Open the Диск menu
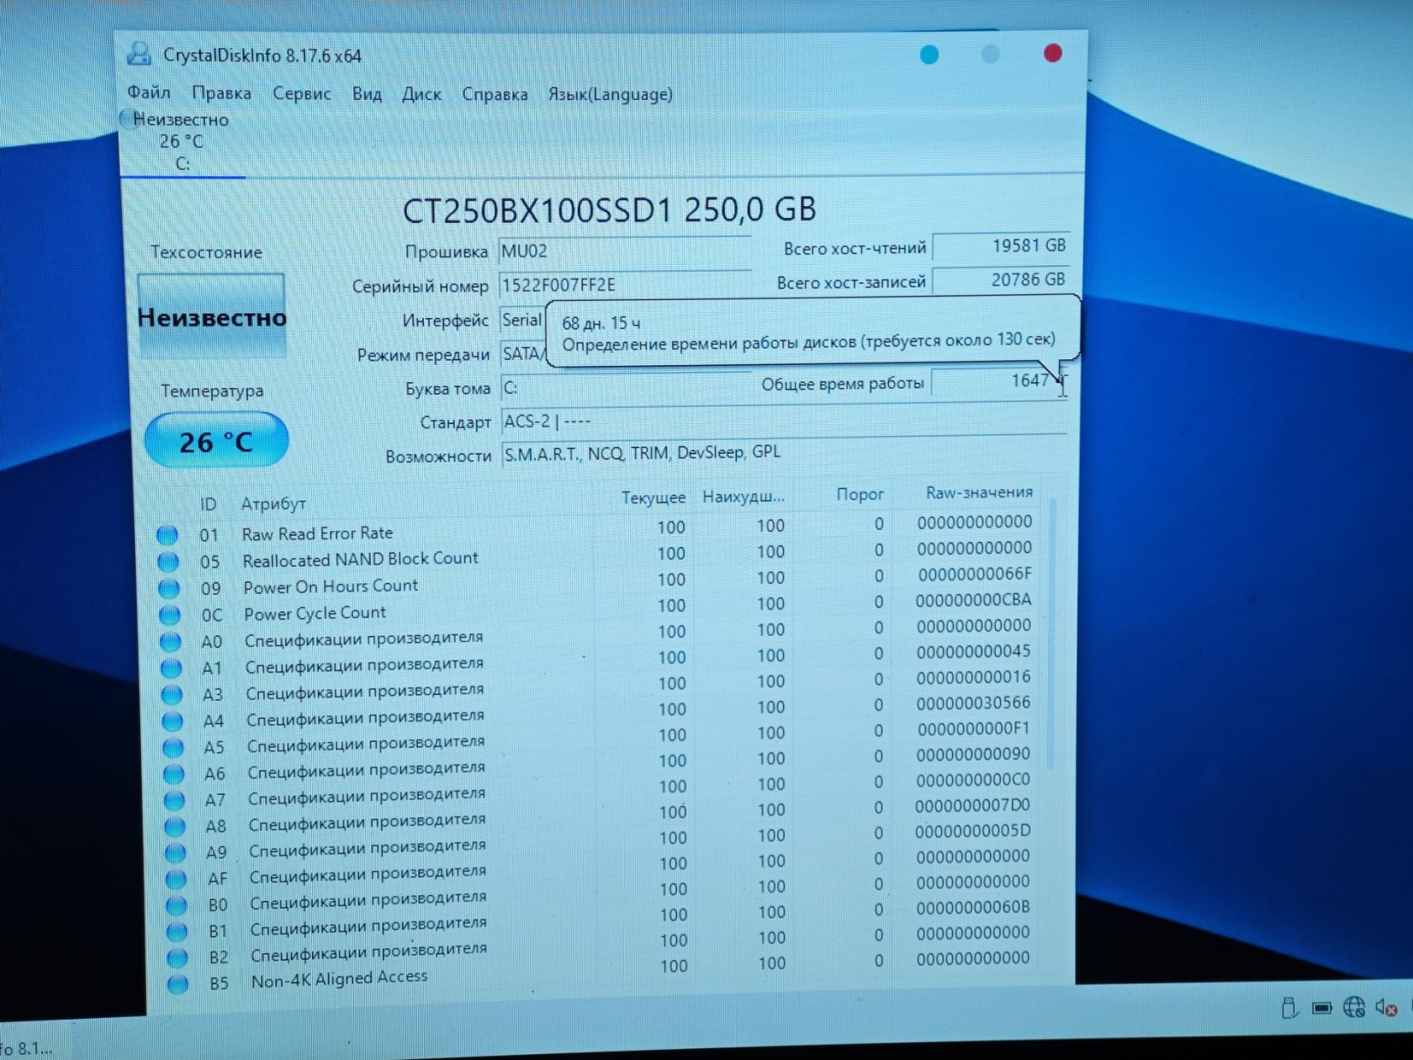 point(421,94)
